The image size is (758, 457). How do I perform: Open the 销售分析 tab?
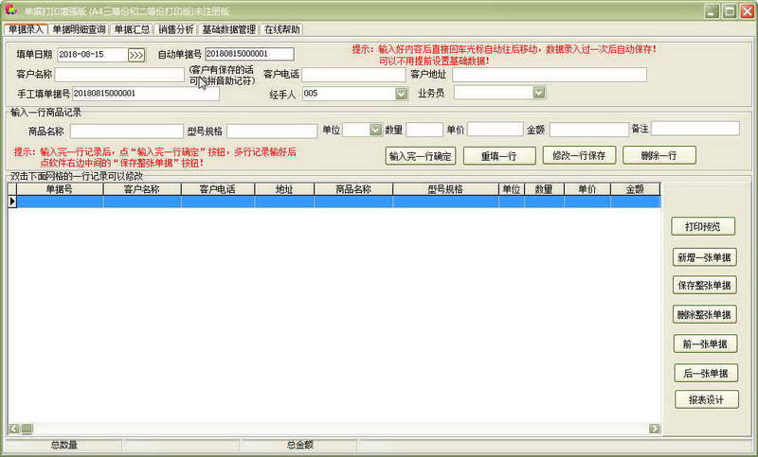175,29
